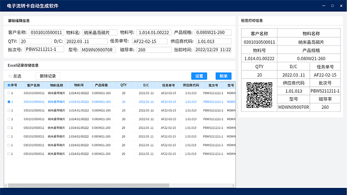
Task: Toggle the 序号 select-all header checkbox
Action: pyautogui.click(x=9, y=85)
